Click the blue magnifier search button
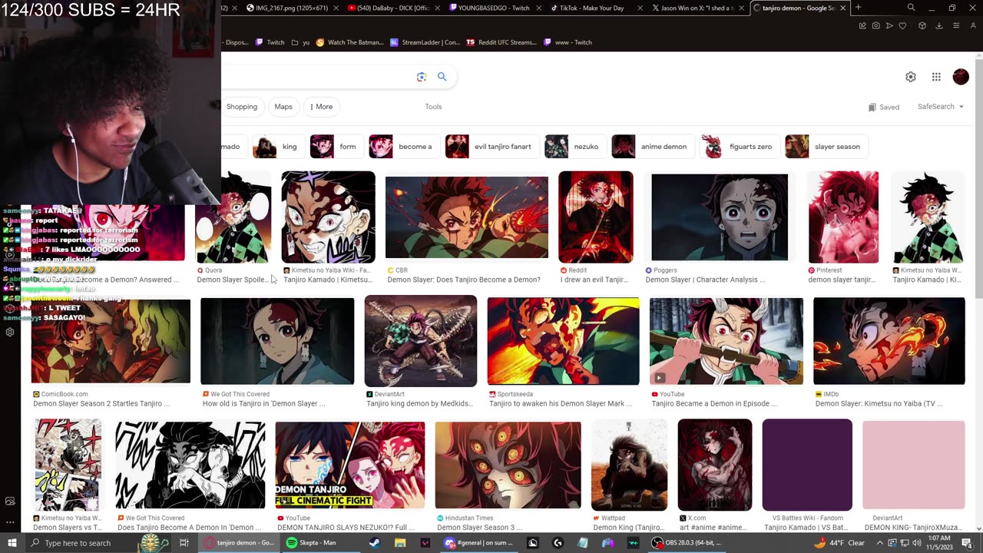The width and height of the screenshot is (983, 553). (x=442, y=77)
